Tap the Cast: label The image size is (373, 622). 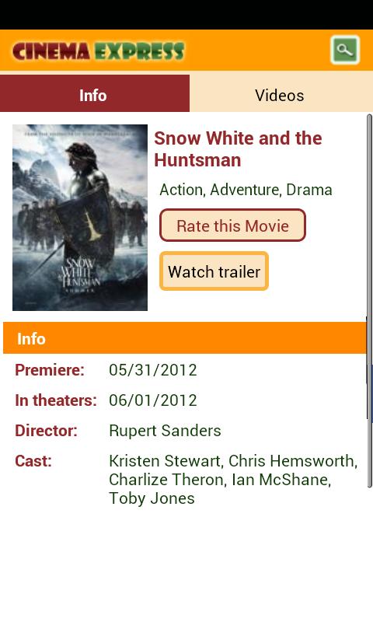[x=33, y=461]
